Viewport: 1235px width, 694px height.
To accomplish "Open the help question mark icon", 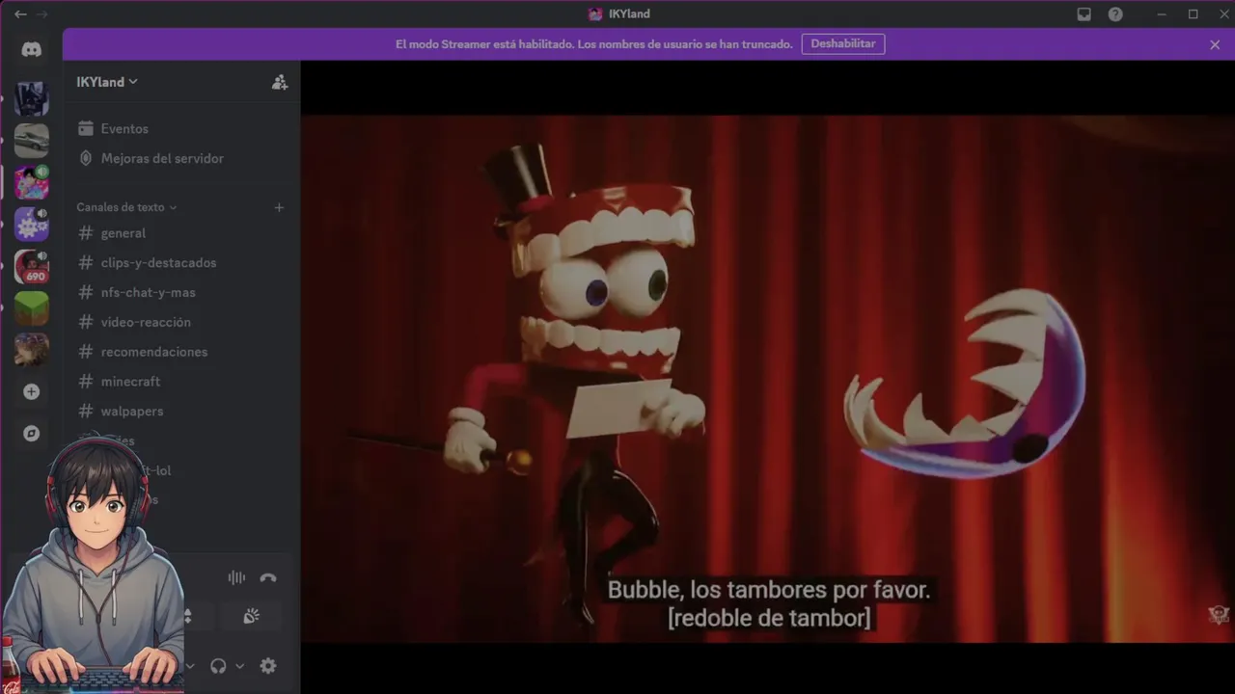I will tap(1115, 14).
